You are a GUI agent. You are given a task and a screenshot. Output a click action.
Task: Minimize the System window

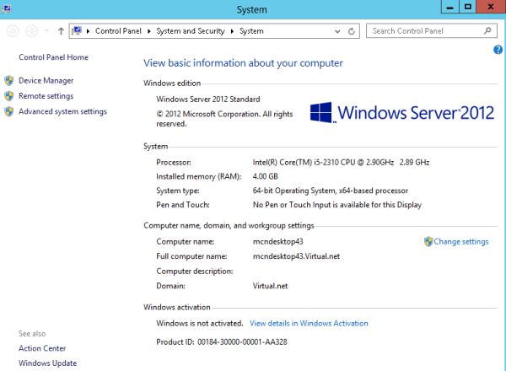(449, 7)
